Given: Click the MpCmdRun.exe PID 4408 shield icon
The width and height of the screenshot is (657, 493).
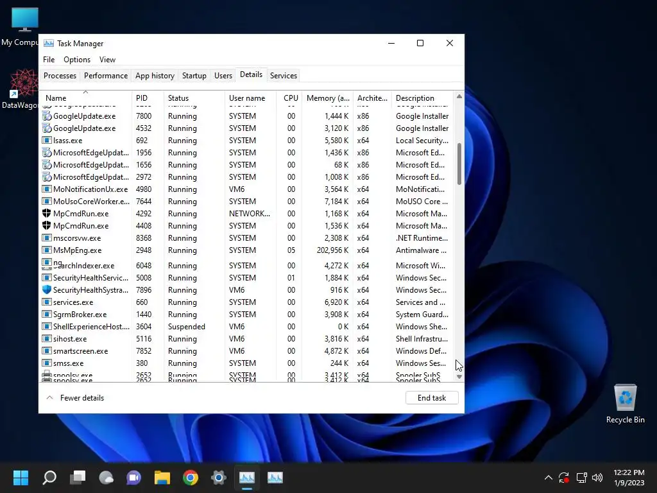Looking at the screenshot, I should pyautogui.click(x=46, y=225).
